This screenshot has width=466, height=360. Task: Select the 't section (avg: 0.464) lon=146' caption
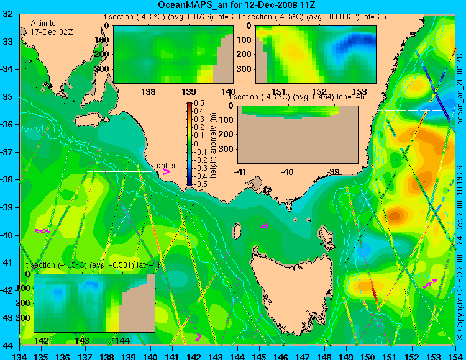pos(296,97)
